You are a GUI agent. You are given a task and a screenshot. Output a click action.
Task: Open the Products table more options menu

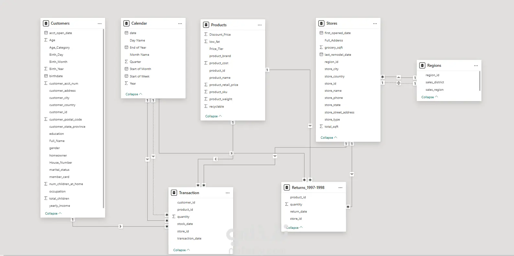point(260,25)
